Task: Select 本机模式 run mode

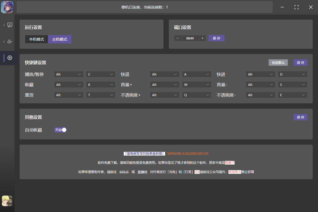Action: (37, 39)
